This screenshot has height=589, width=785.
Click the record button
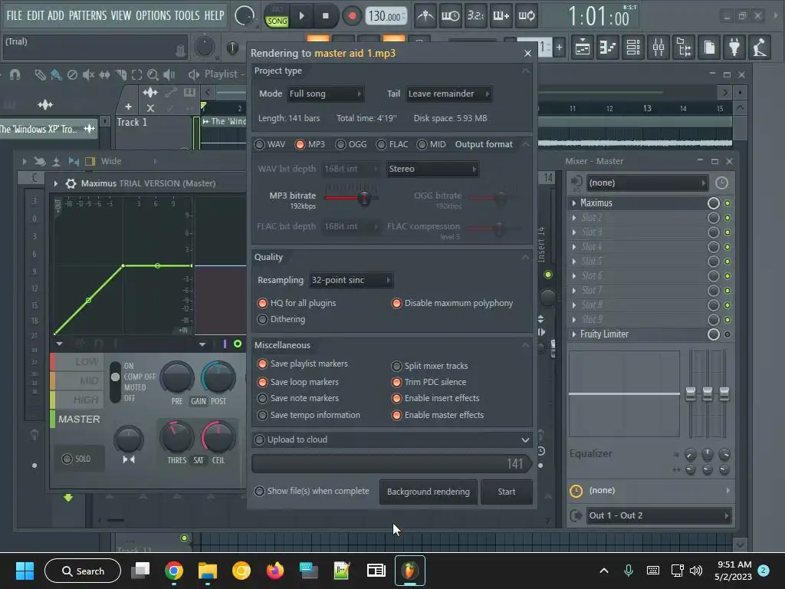pos(352,16)
